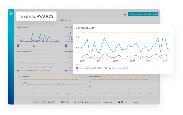This screenshot has height=115, width=183.
Task: Click the Zoom out button
Action: [109, 102]
